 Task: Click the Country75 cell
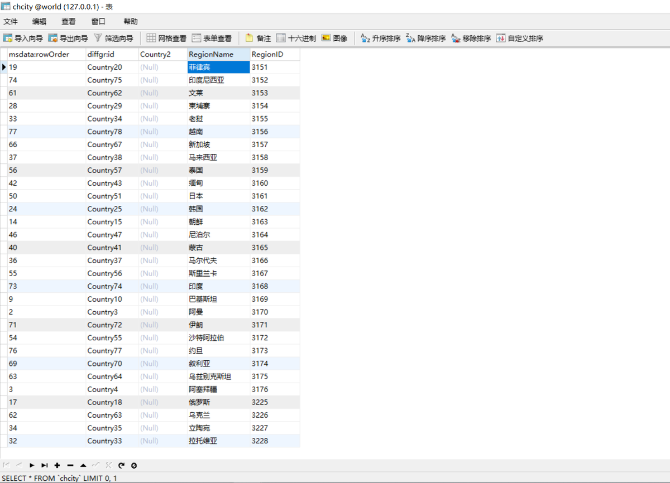pyautogui.click(x=112, y=80)
